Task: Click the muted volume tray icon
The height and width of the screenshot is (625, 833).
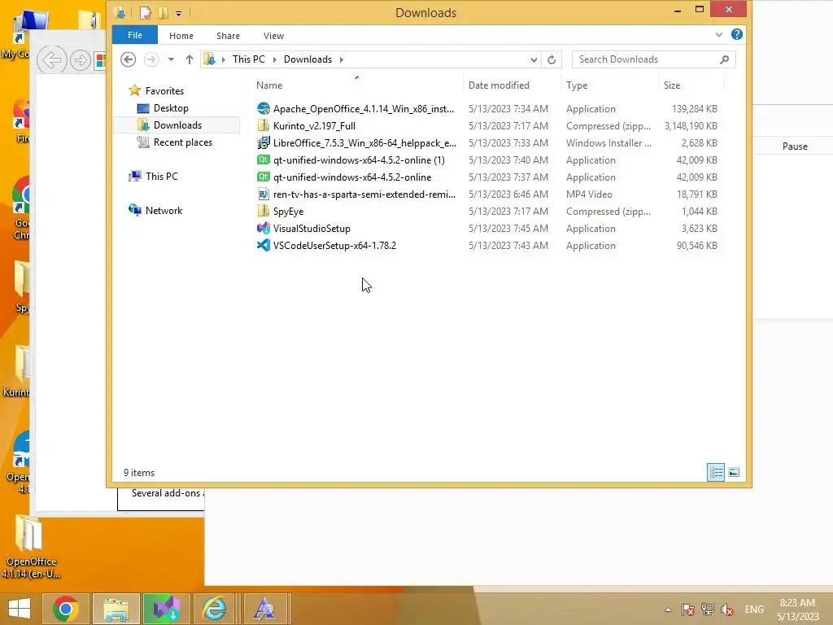Action: click(x=726, y=610)
